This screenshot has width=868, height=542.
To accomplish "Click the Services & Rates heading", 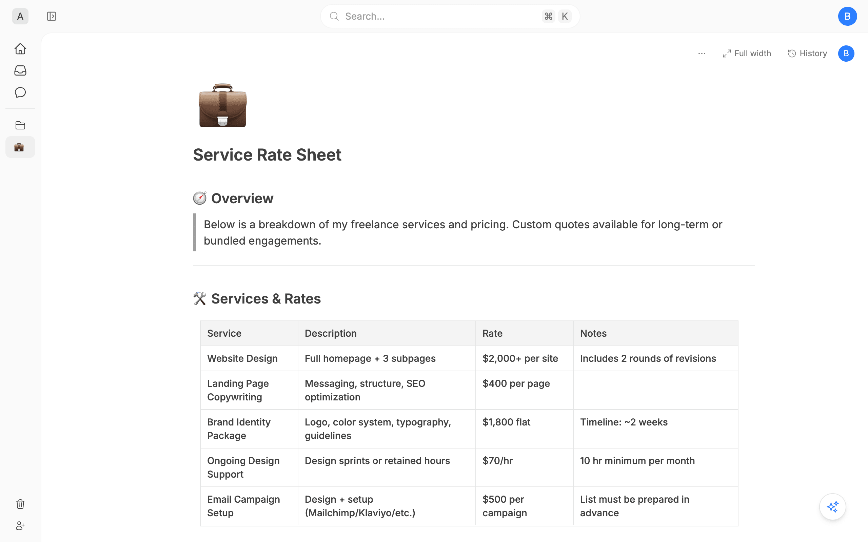I will tap(266, 298).
